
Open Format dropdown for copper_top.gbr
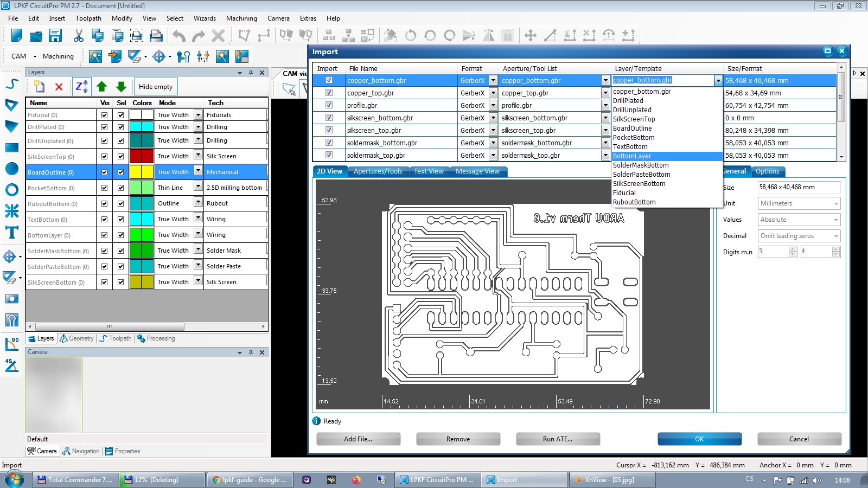point(493,93)
